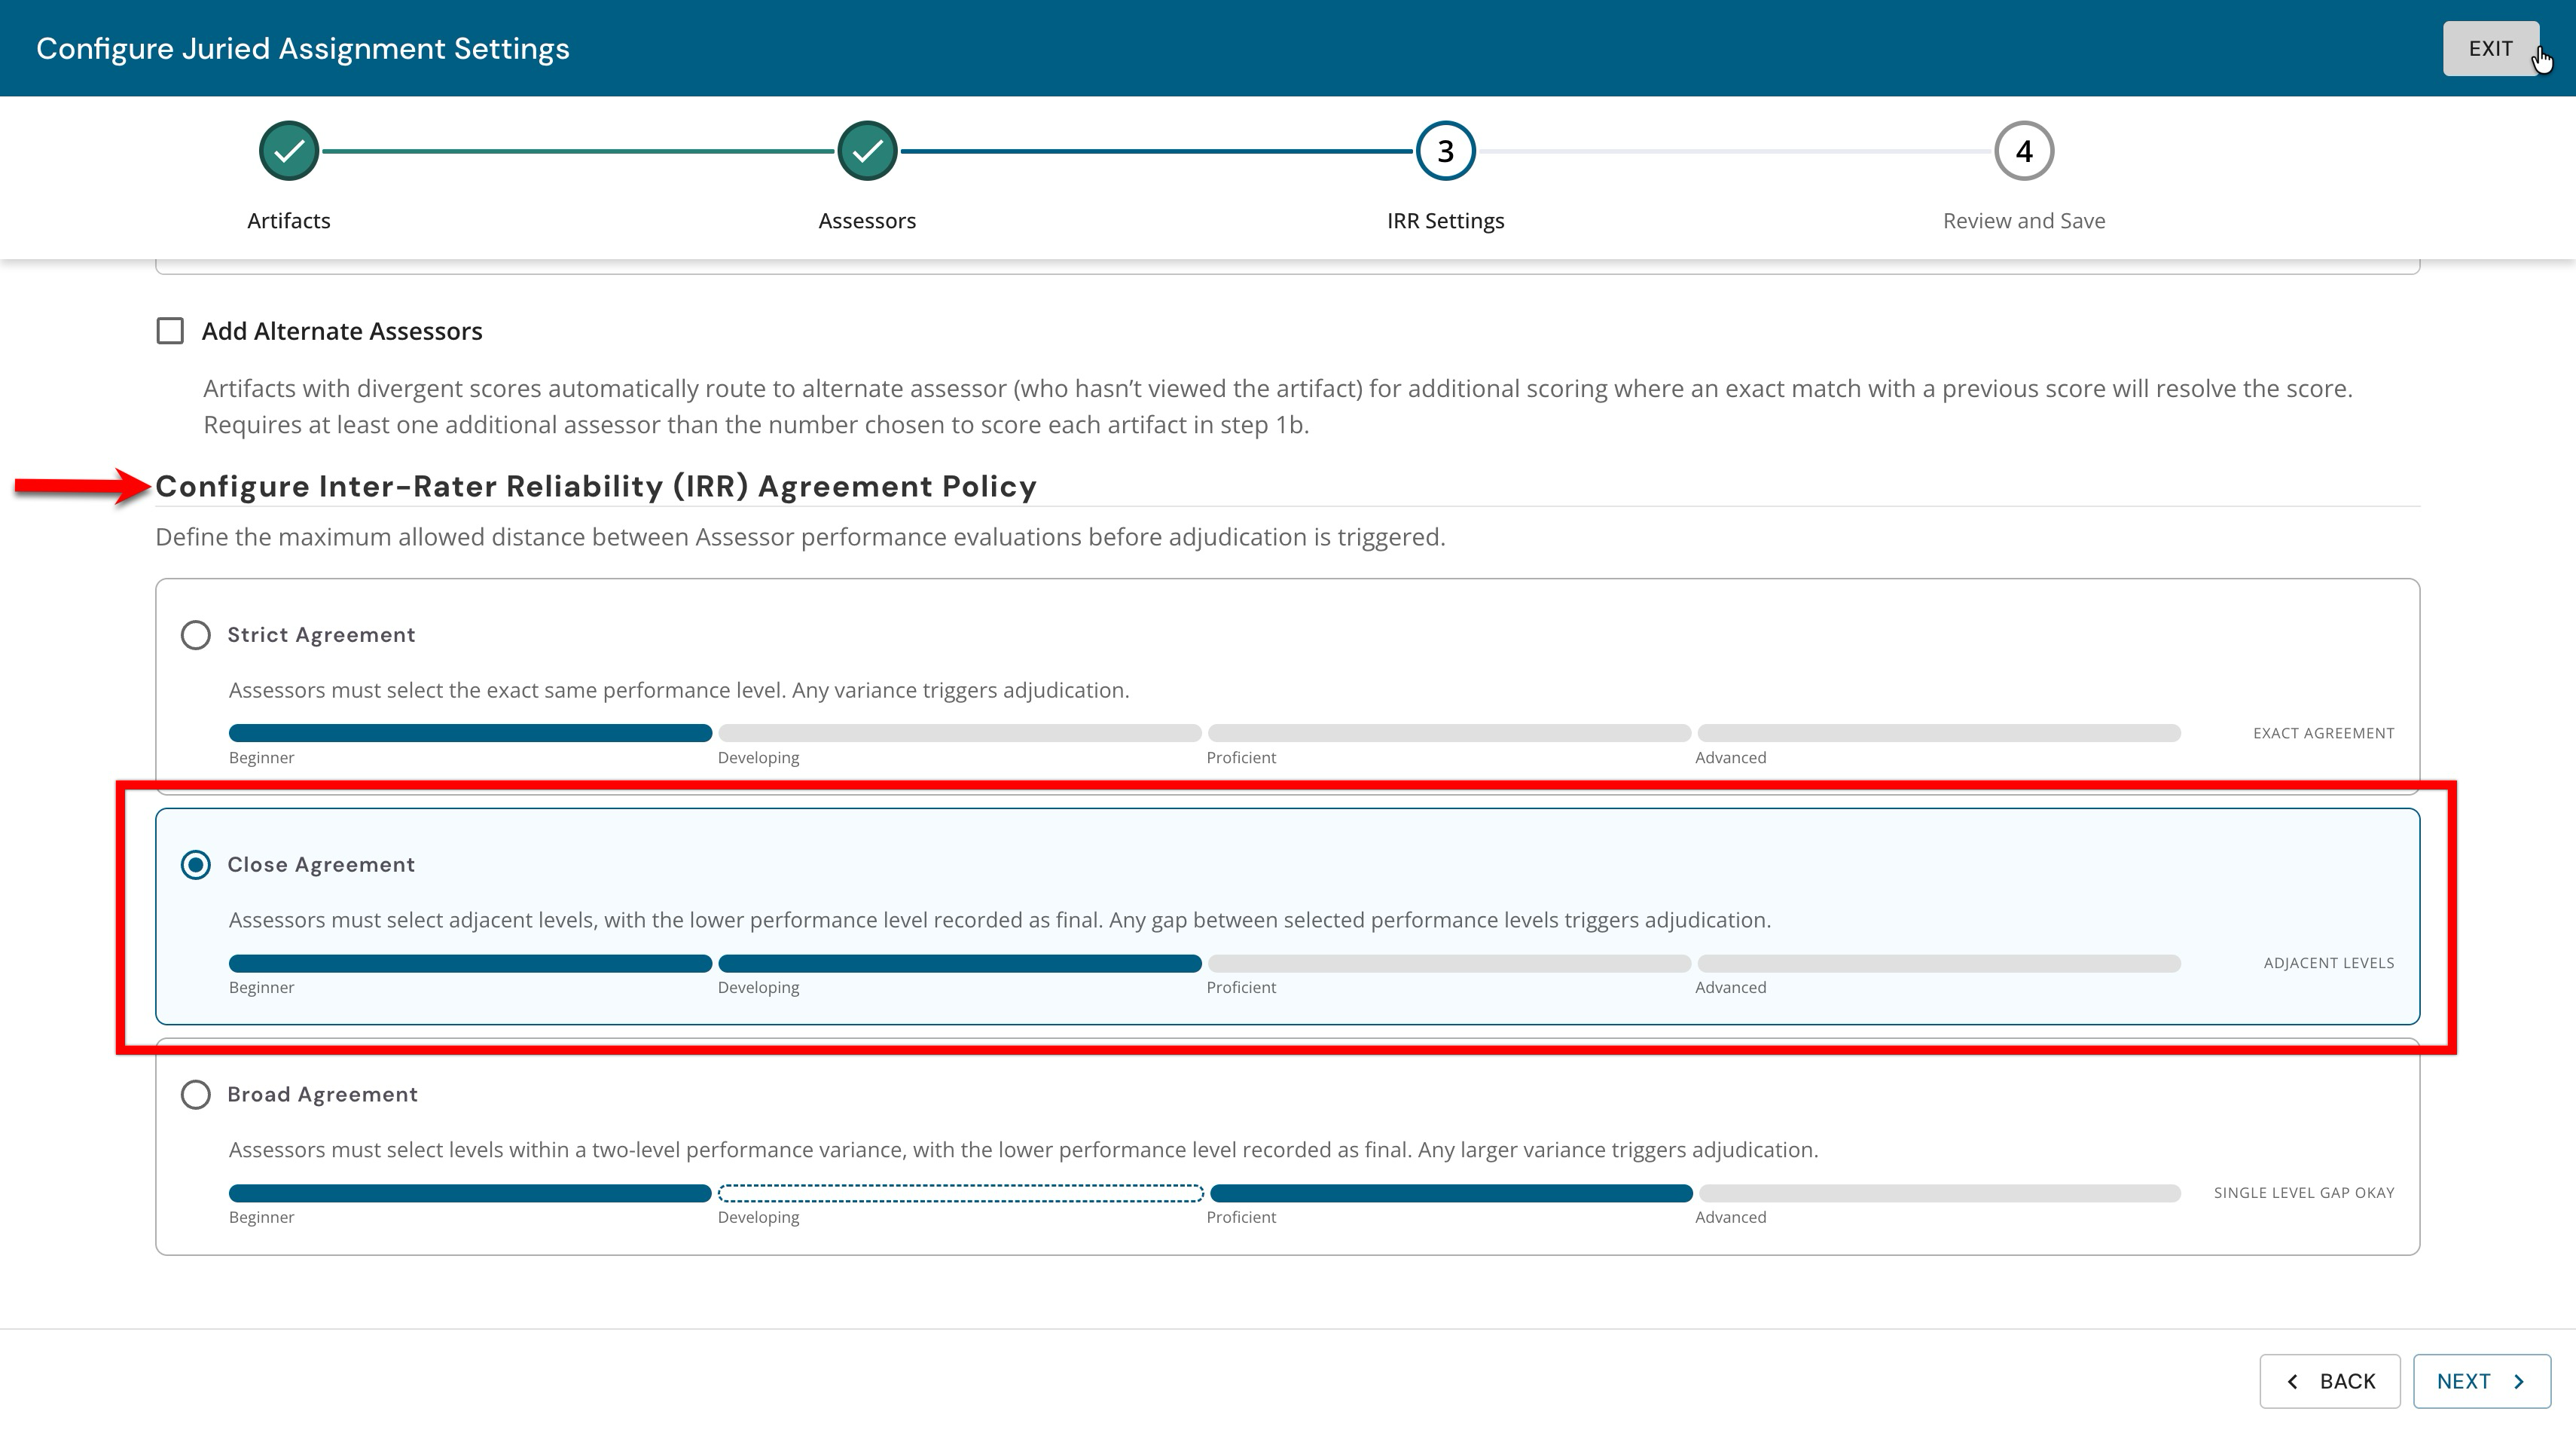Jump to step 4 Review and Save circle

coord(2024,151)
